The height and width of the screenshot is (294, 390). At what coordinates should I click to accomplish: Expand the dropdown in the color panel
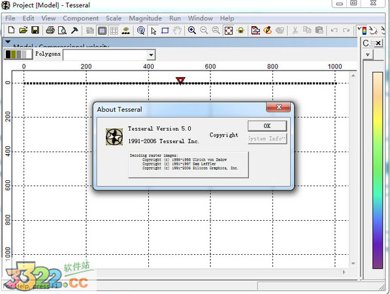click(x=368, y=54)
